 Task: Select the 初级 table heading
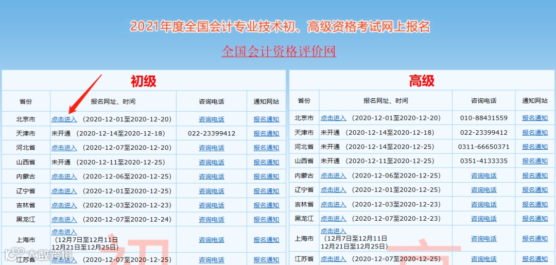point(144,81)
